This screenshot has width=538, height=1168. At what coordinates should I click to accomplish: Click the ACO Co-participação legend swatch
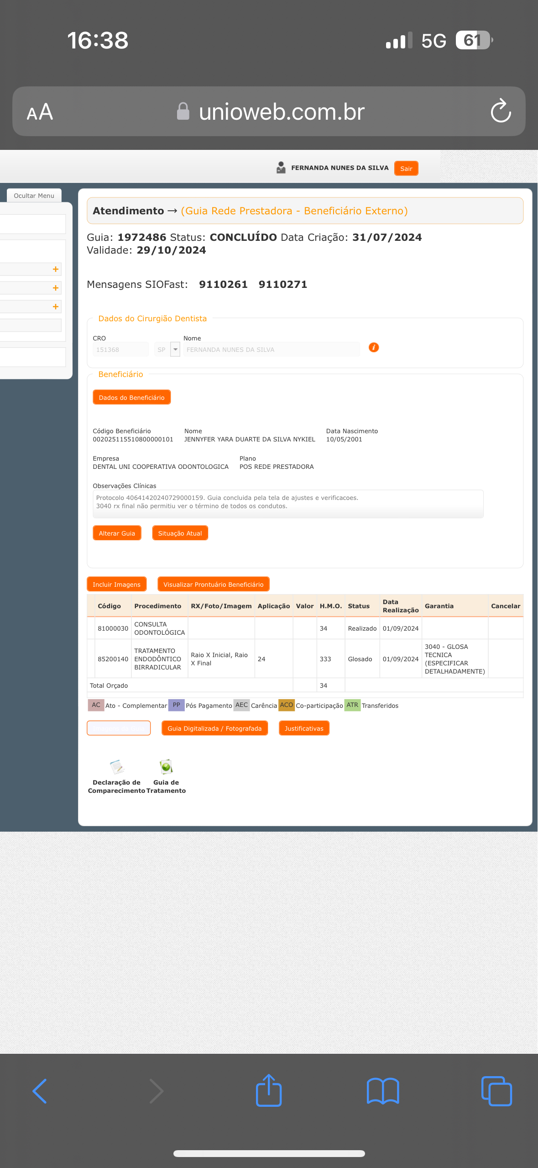click(x=287, y=705)
